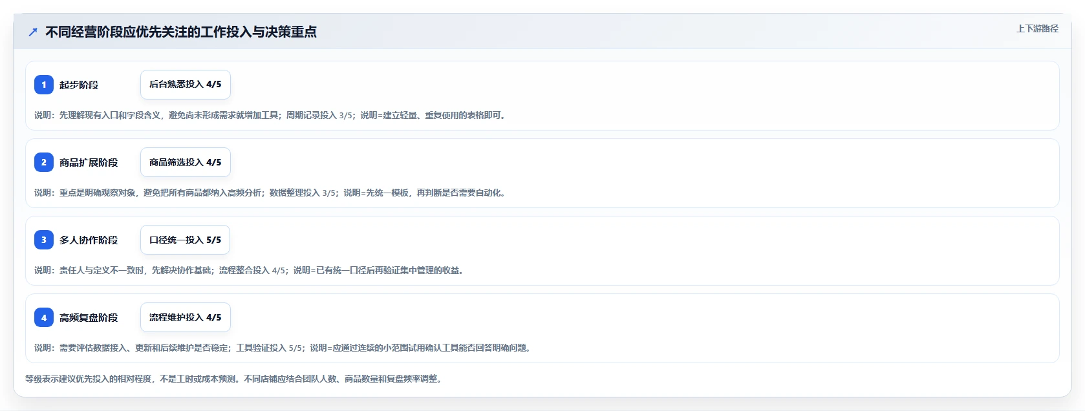
Task: Click the 多人协作阶段 stage title
Action: tap(89, 240)
